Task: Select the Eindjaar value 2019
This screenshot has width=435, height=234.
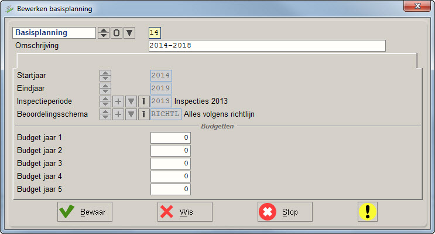Action: point(161,89)
